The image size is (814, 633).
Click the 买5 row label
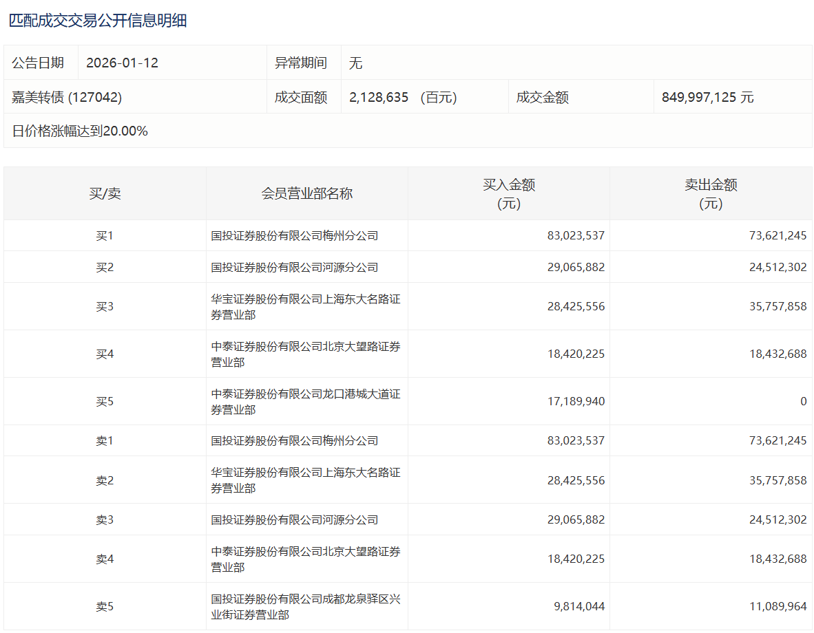click(105, 401)
